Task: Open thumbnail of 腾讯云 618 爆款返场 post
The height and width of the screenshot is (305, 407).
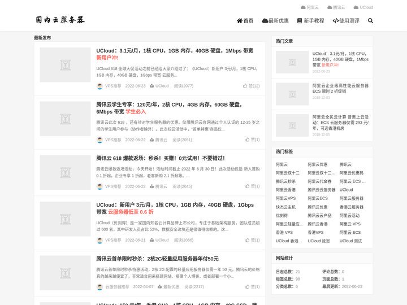Action: pyautogui.click(x=65, y=172)
